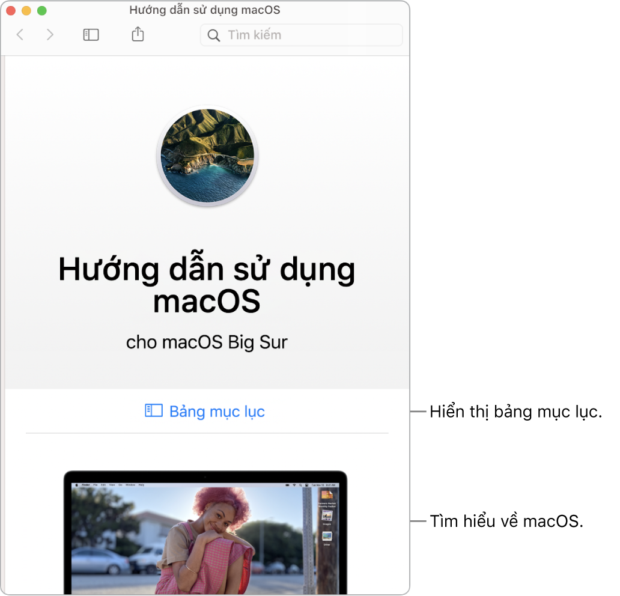The height and width of the screenshot is (596, 620).
Task: Select the magnifying glass in the search field
Action: point(213,35)
